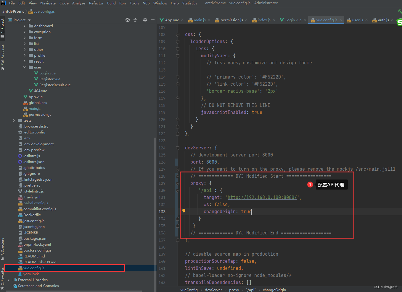The height and width of the screenshot is (292, 402).
Task: Toggle fold marker at proxy line 129
Action: pyautogui.click(x=178, y=183)
